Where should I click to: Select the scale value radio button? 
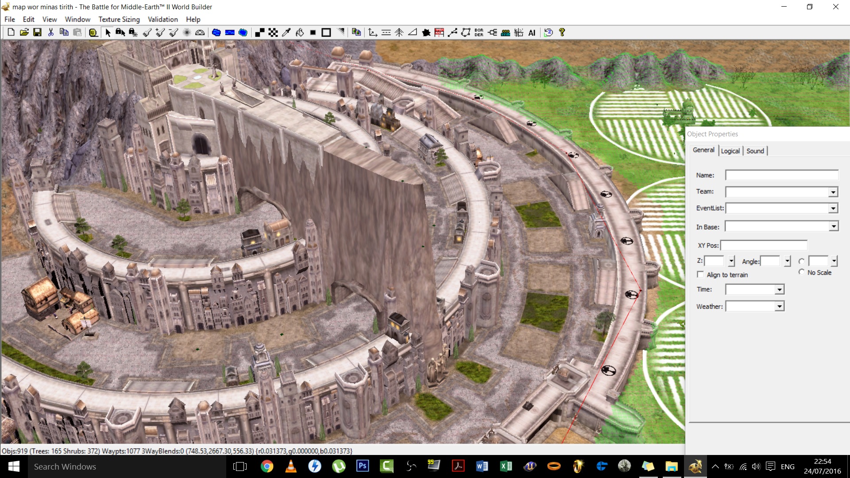tap(802, 261)
